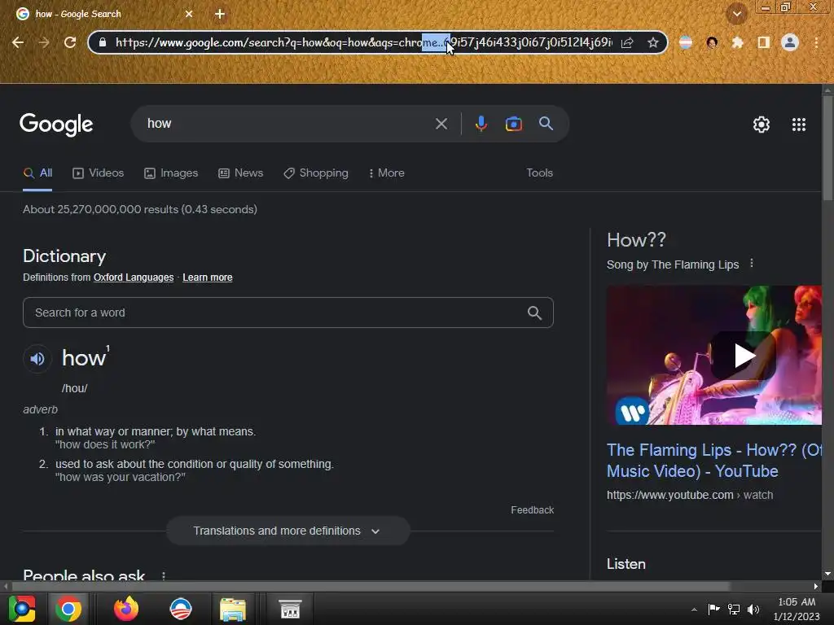
Task: Go forward with the browser forward arrow
Action: point(44,42)
